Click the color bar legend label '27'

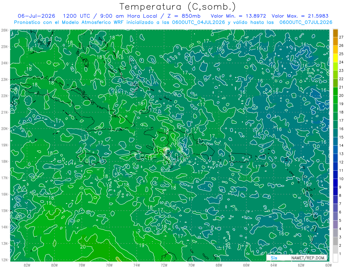[x=341, y=37]
